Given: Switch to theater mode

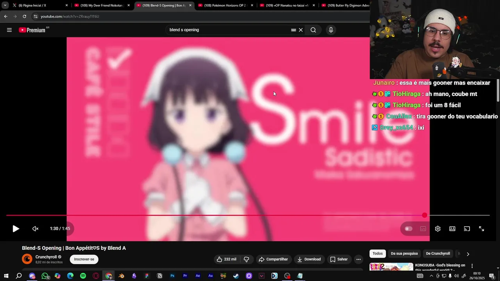Looking at the screenshot, I should point(452,229).
